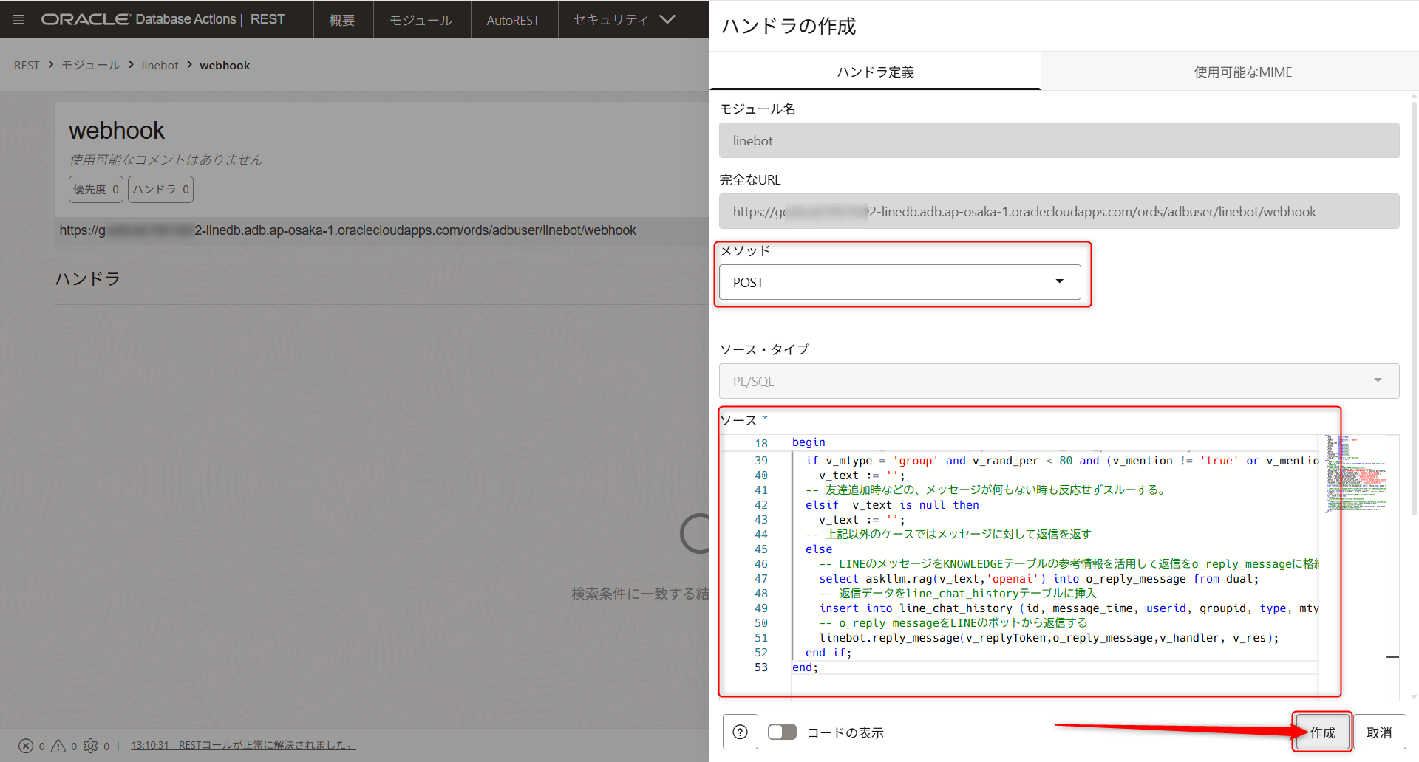Click the webhook URL text under heading
This screenshot has height=762, width=1419.
click(x=347, y=230)
